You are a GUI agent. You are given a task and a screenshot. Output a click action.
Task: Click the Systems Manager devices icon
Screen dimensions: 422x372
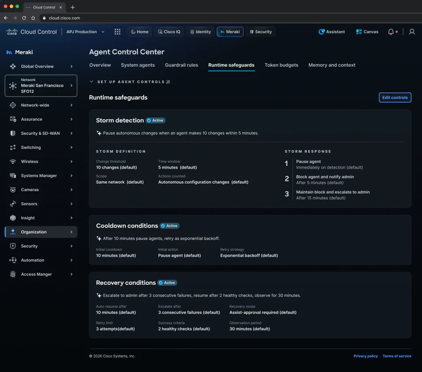(x=13, y=176)
